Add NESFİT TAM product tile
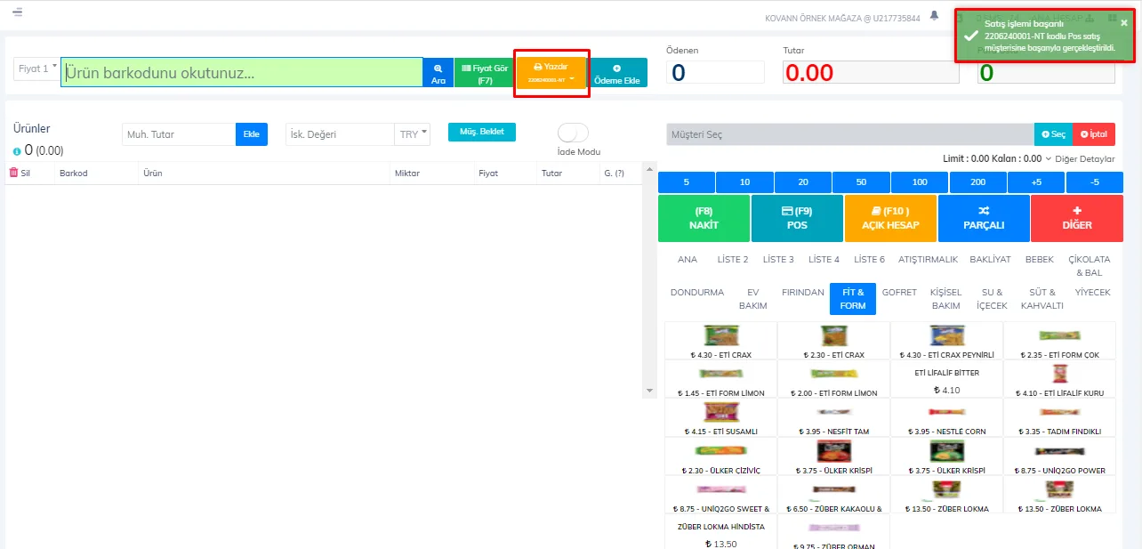This screenshot has width=1142, height=549. 833,417
